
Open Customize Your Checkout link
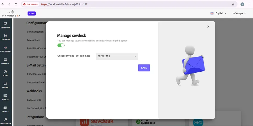[x=36, y=57]
